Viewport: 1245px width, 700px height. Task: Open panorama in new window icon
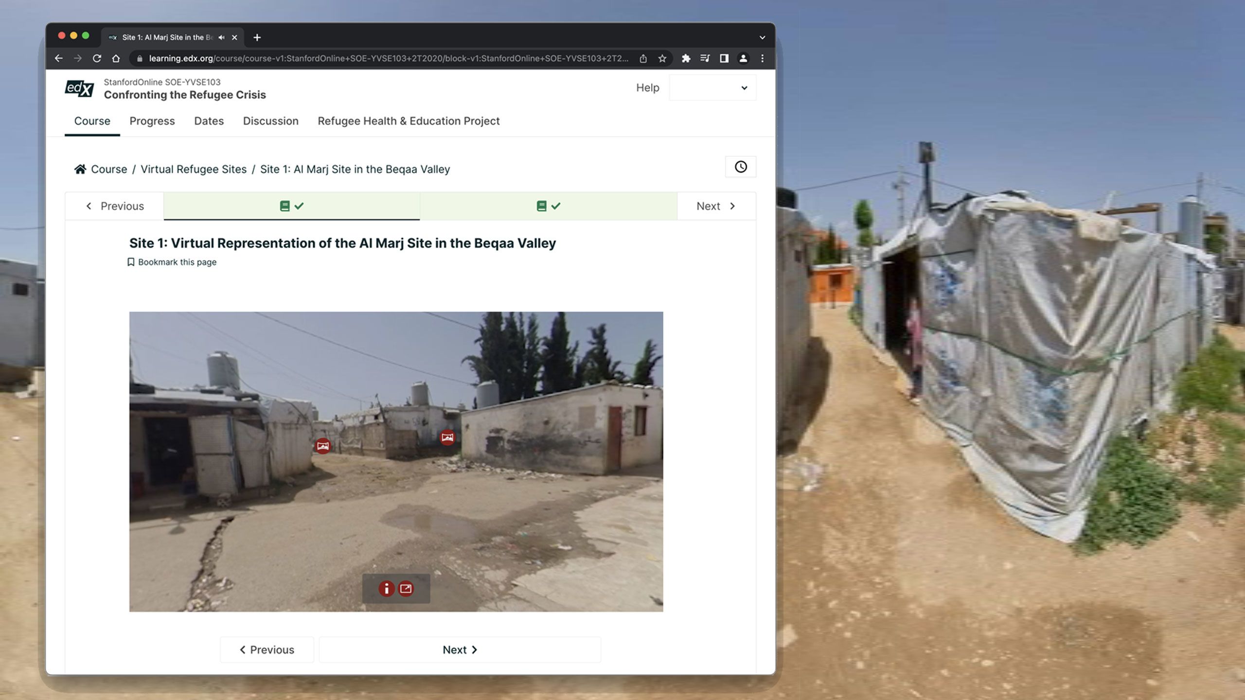click(406, 589)
